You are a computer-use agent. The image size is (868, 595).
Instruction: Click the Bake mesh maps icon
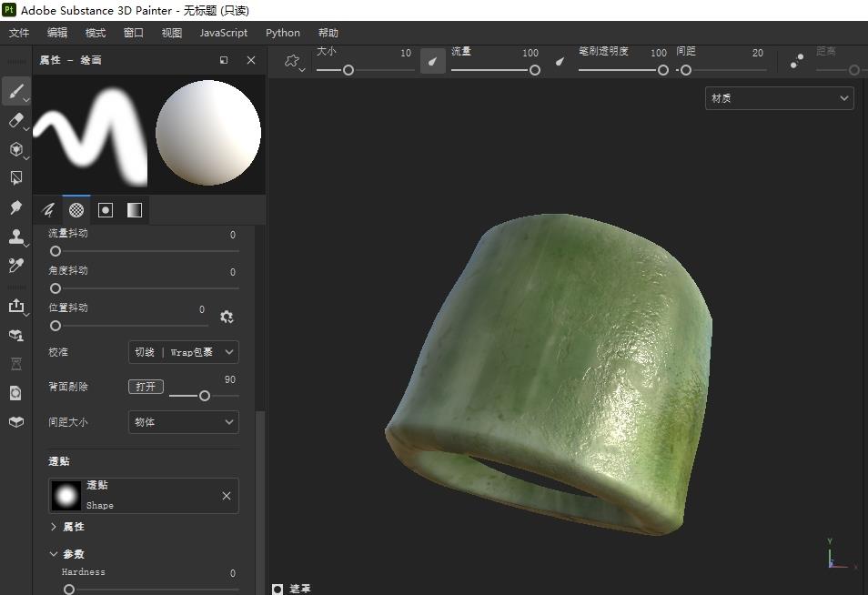[x=16, y=335]
